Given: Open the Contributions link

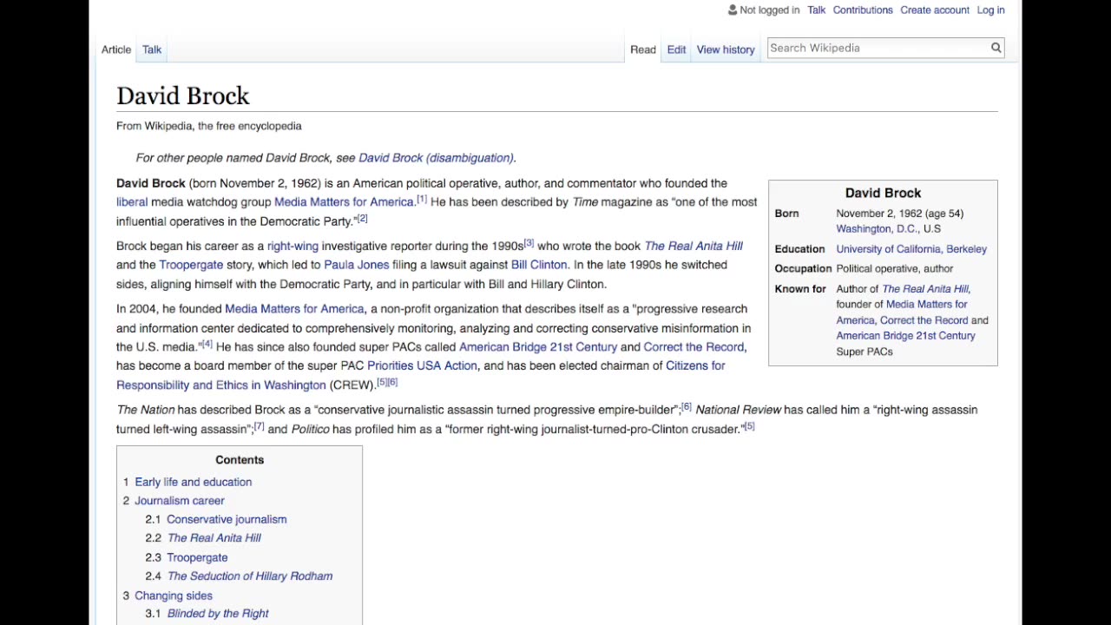Looking at the screenshot, I should tap(863, 10).
